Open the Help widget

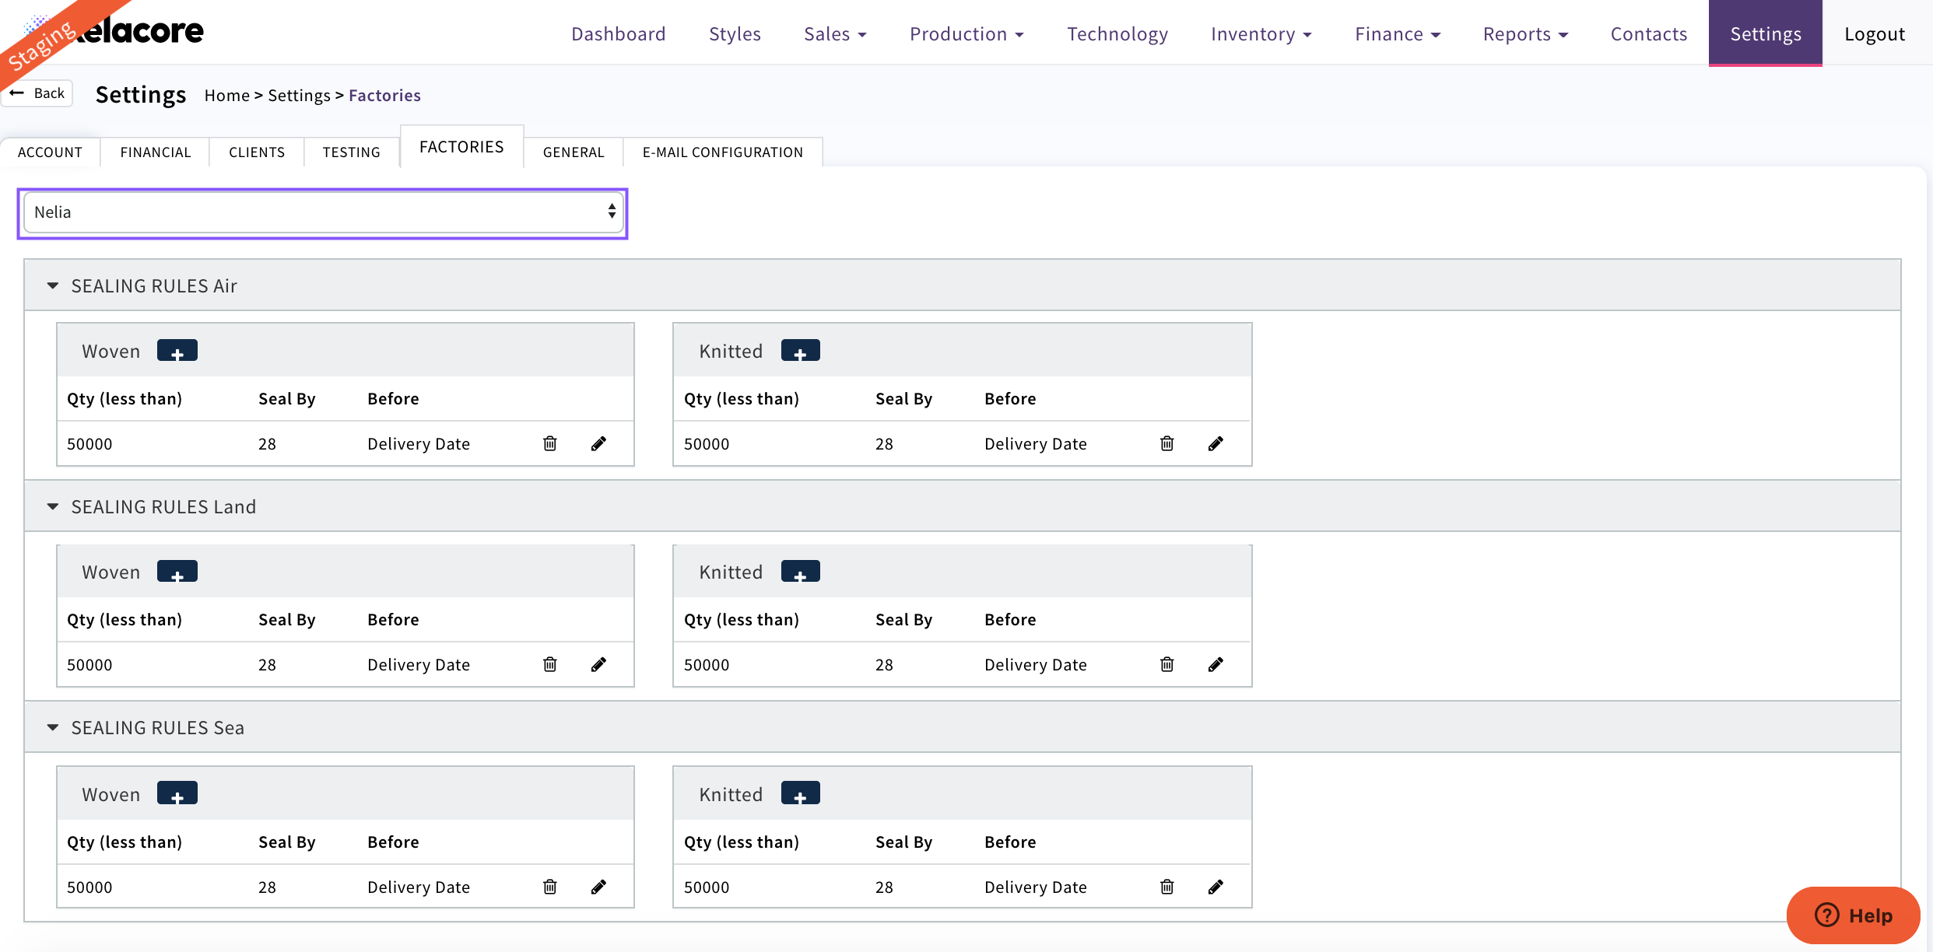point(1853,915)
